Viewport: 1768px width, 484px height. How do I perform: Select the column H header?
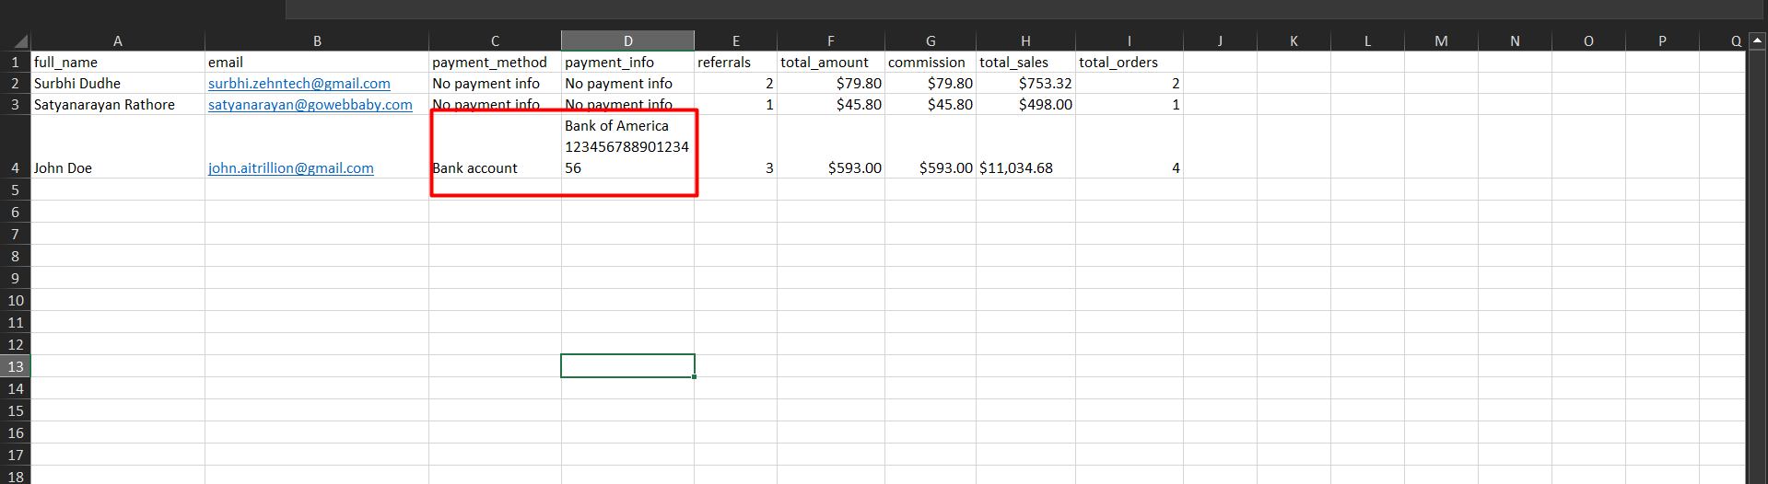click(1025, 41)
